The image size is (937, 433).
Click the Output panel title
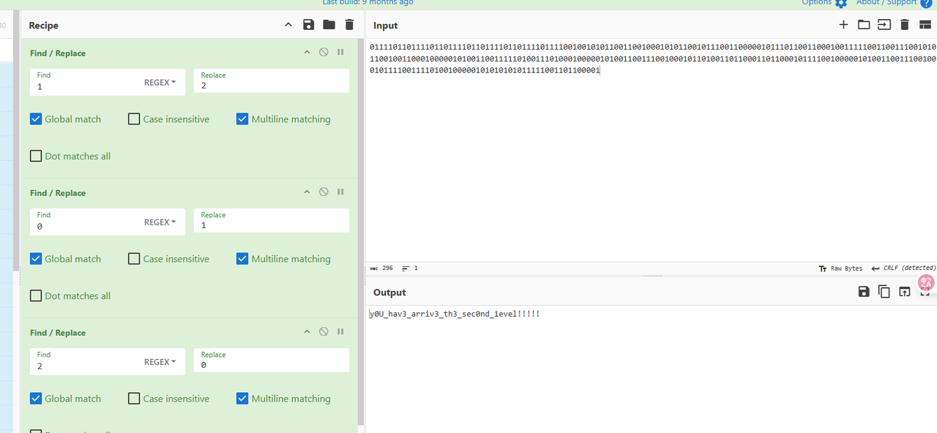pos(389,293)
